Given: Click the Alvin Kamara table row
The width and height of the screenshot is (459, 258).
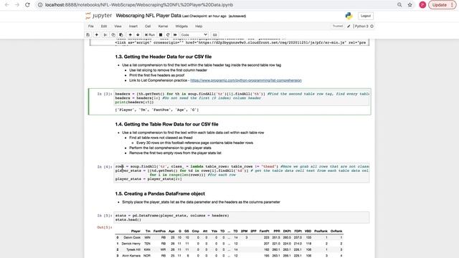Looking at the screenshot, I should click(x=229, y=256).
